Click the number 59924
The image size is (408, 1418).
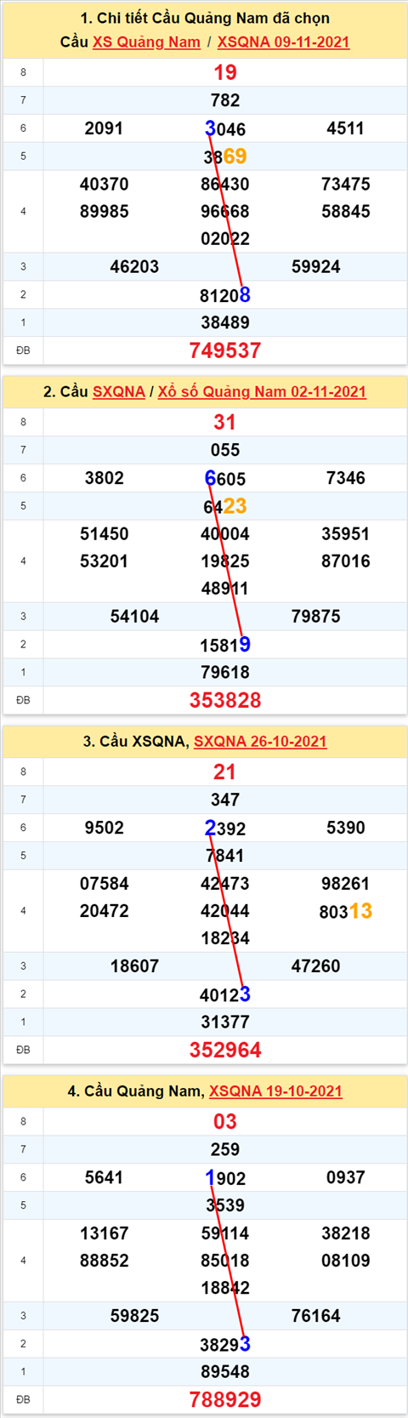pos(316,266)
